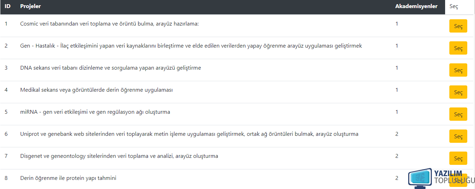The image size is (475, 189).
Task: Click the Cosmic veri tabanından project title
Action: pyautogui.click(x=109, y=24)
